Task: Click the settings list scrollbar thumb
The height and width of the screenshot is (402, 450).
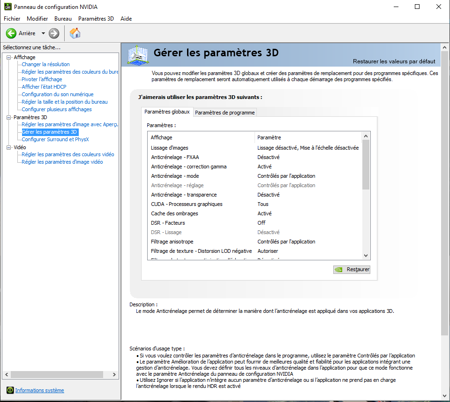Action: coord(366,165)
